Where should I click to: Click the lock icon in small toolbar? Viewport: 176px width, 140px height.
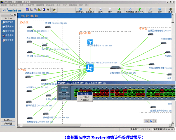tap(39, 10)
